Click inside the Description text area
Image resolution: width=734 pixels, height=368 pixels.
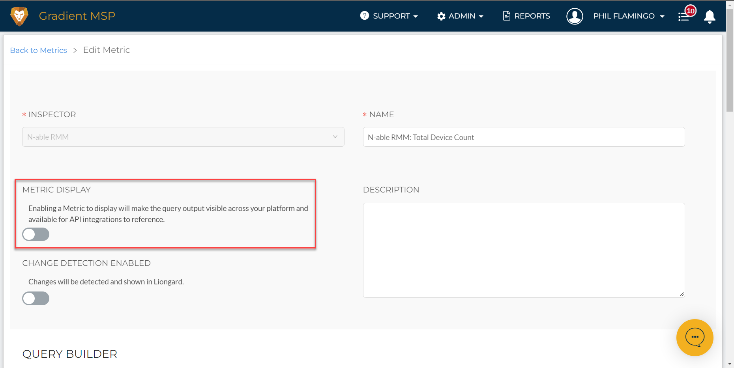click(524, 250)
